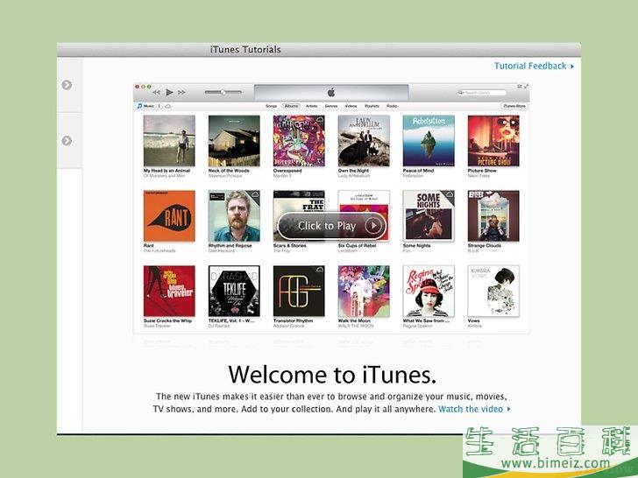638x478 pixels.
Task: Click the My Head Is an Animal album cover
Action: [169, 141]
